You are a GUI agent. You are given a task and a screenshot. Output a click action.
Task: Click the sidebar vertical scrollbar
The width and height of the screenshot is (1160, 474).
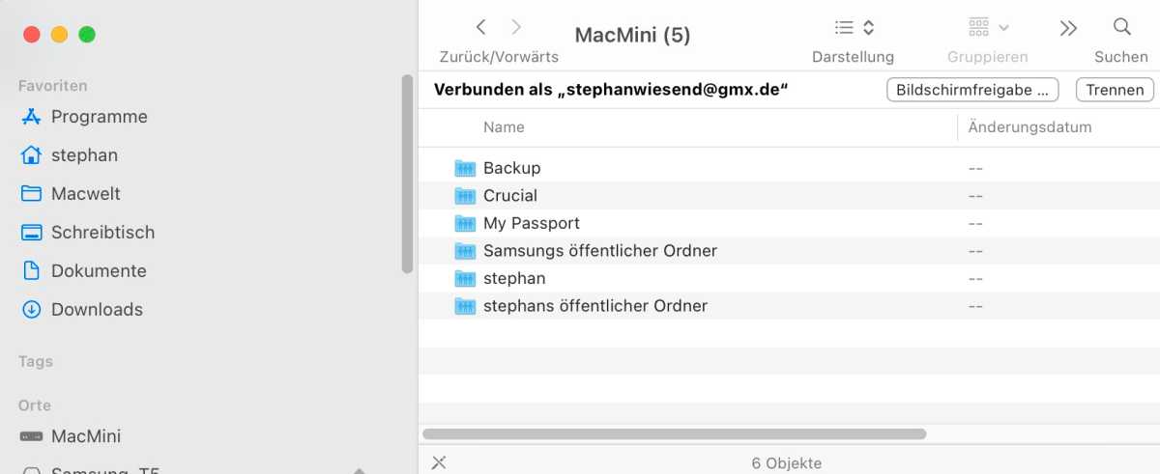click(x=407, y=174)
